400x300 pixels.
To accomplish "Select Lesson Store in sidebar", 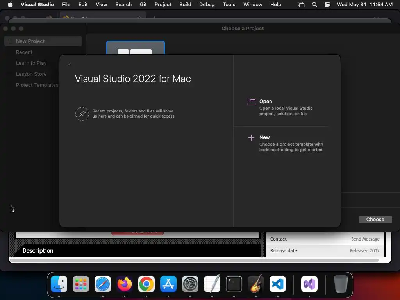I will (31, 74).
